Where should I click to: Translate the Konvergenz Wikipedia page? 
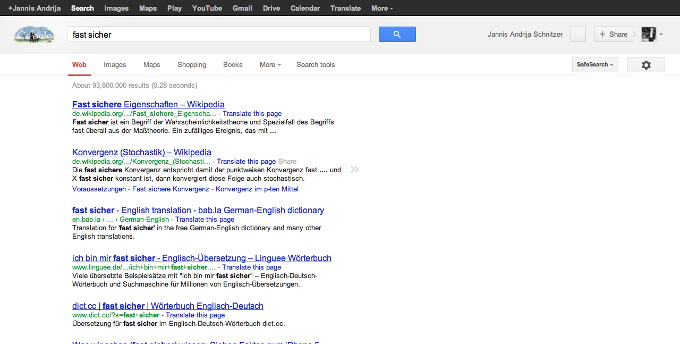[x=246, y=162]
